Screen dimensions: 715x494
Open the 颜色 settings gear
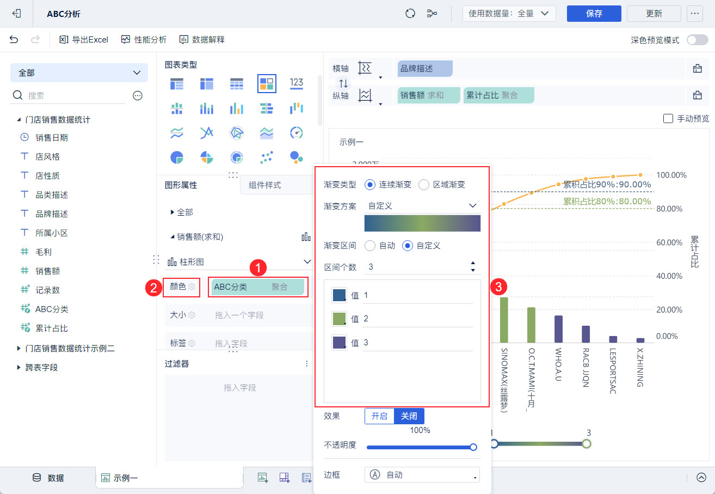click(192, 286)
